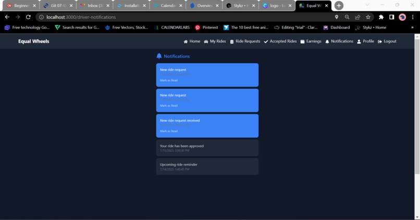
Task: Open the Pinterest bookmark
Action: coord(206,27)
